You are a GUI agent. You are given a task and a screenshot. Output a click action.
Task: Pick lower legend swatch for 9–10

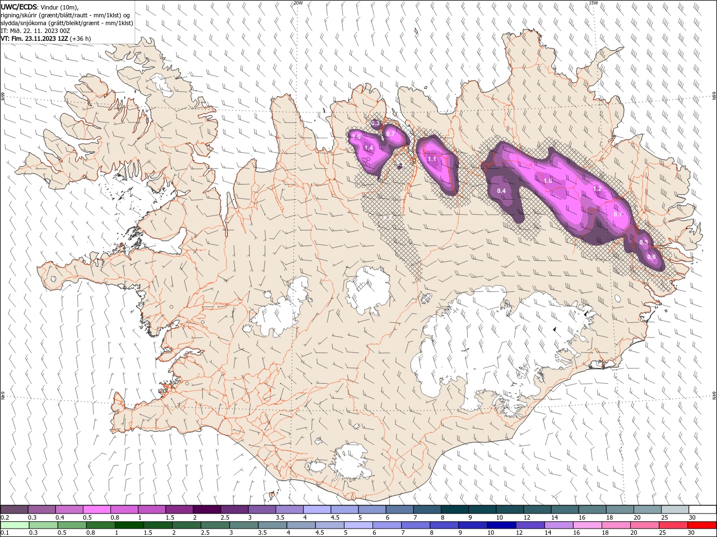[473, 525]
